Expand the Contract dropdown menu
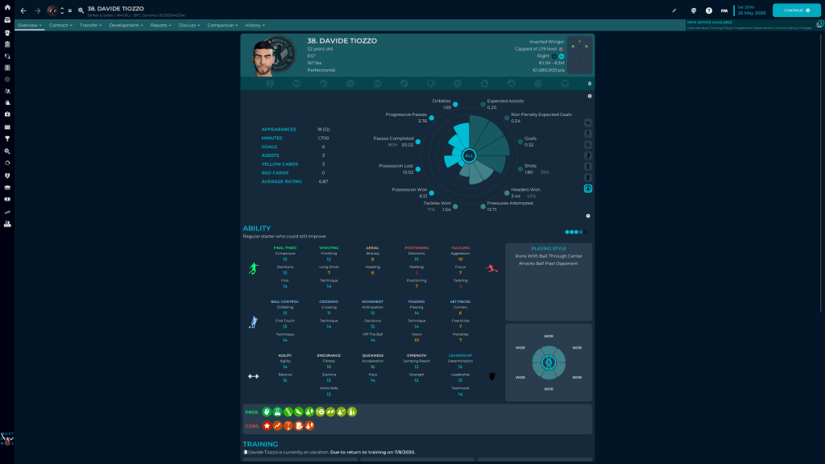The width and height of the screenshot is (825, 464). click(x=60, y=25)
